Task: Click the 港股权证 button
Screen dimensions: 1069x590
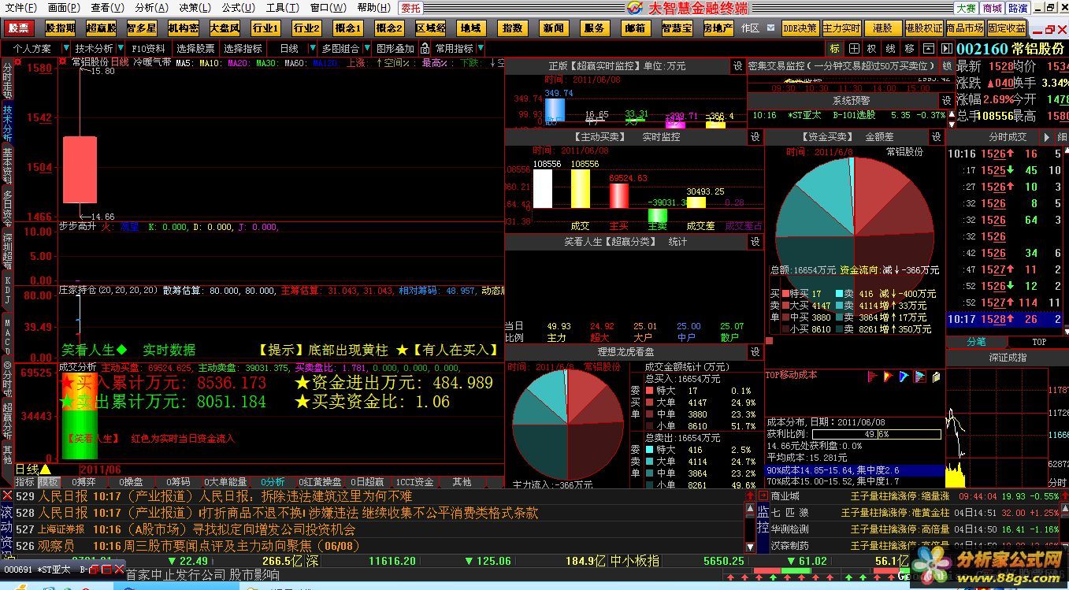Action: point(924,28)
